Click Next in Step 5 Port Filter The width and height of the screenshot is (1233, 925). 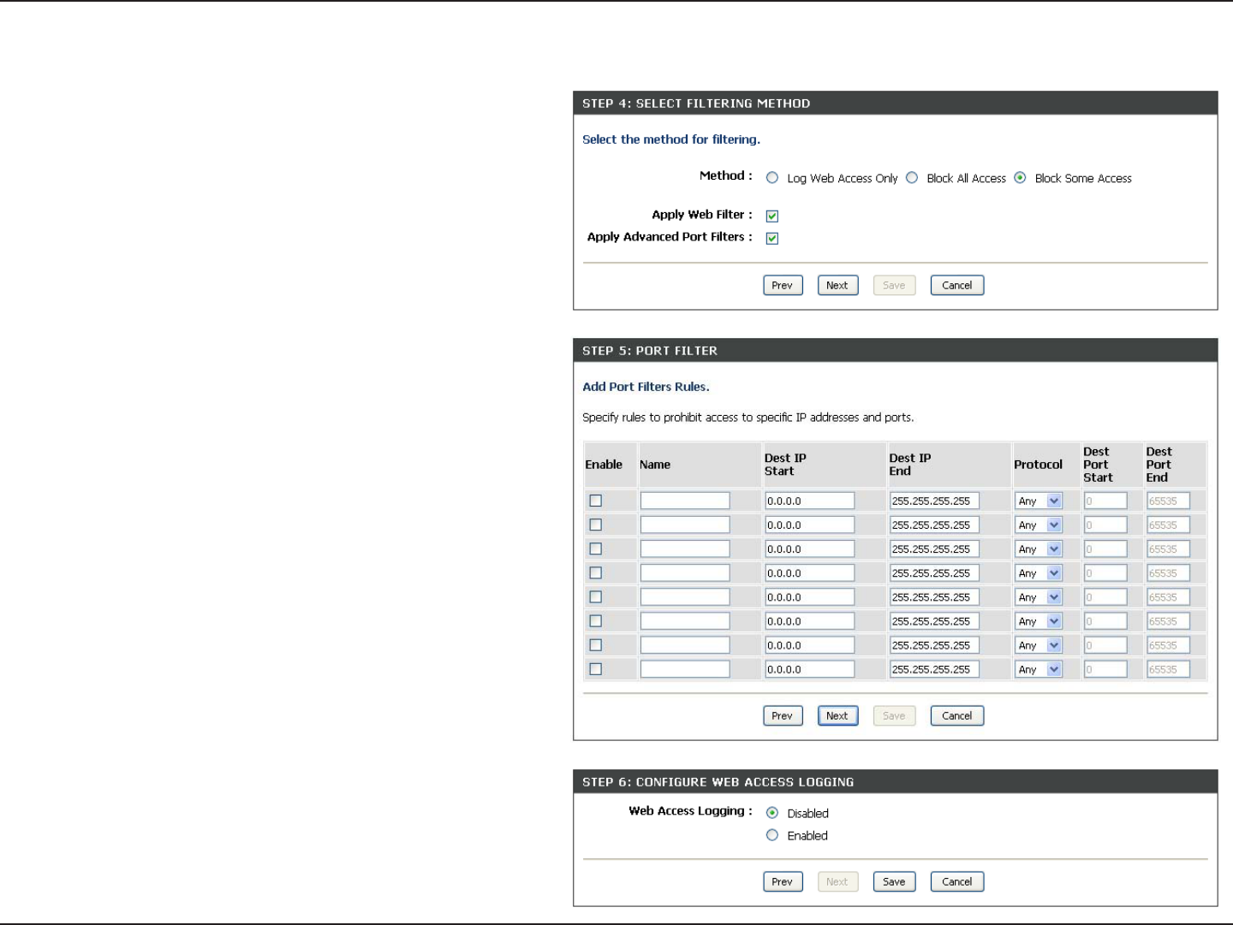[x=837, y=715]
